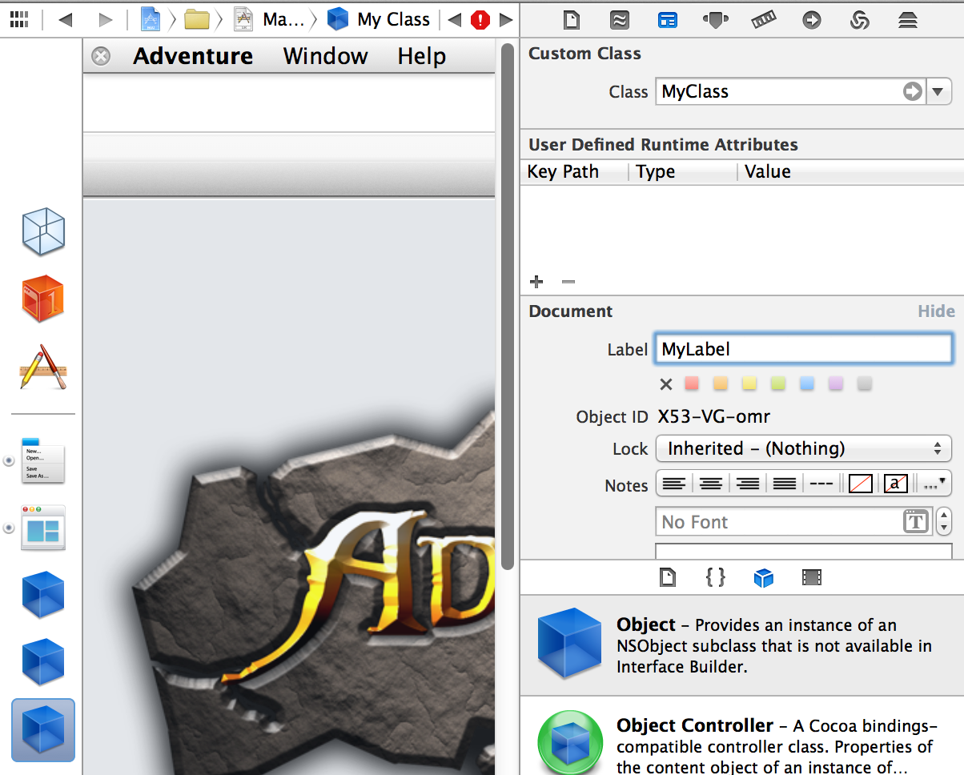The width and height of the screenshot is (964, 775).
Task: Show the Attributes inspector
Action: pyautogui.click(x=715, y=20)
